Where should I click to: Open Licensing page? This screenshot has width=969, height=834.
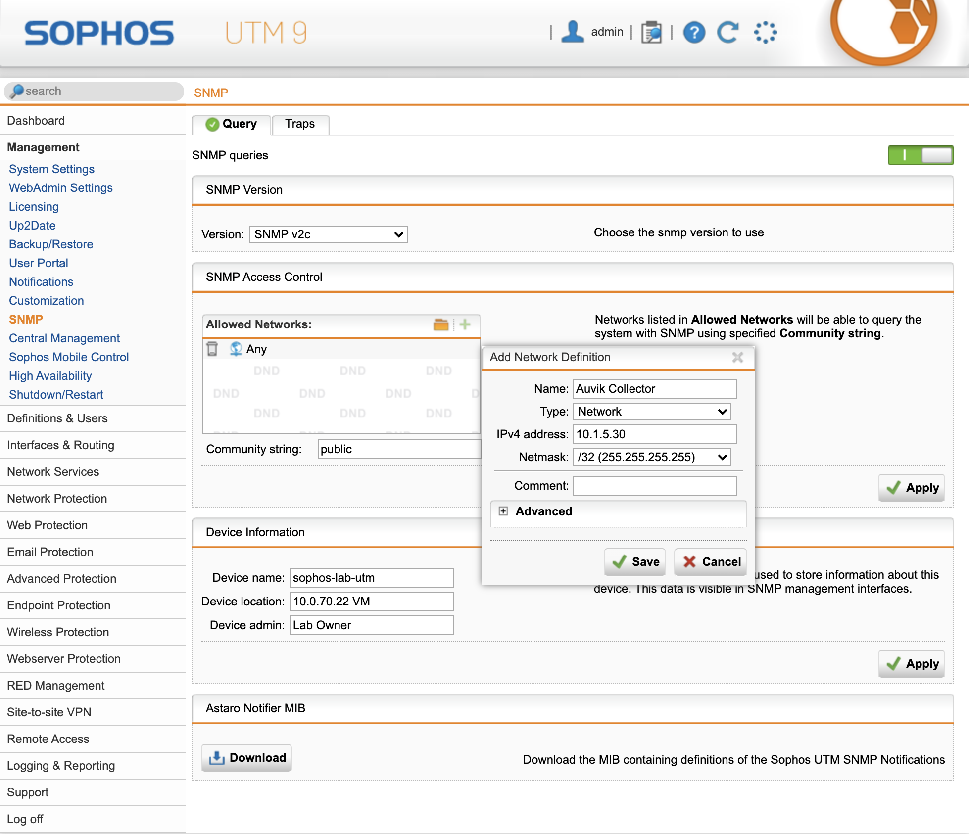click(x=34, y=207)
